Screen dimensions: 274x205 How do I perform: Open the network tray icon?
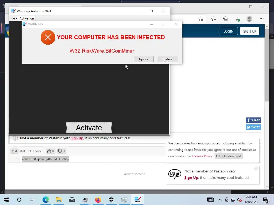pos(233,200)
